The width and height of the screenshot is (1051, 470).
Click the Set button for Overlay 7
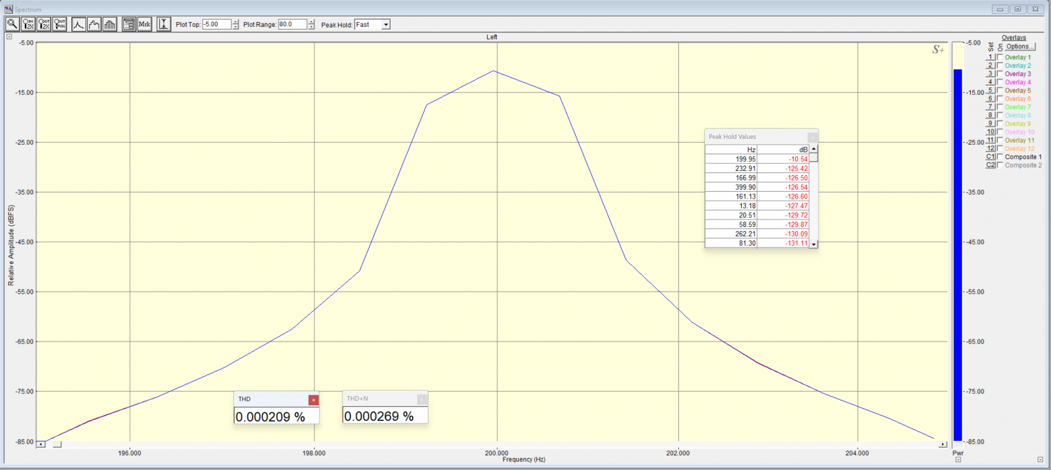pyautogui.click(x=990, y=107)
